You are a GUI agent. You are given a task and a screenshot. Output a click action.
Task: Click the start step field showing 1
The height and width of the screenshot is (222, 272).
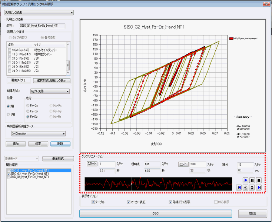(x=107, y=164)
